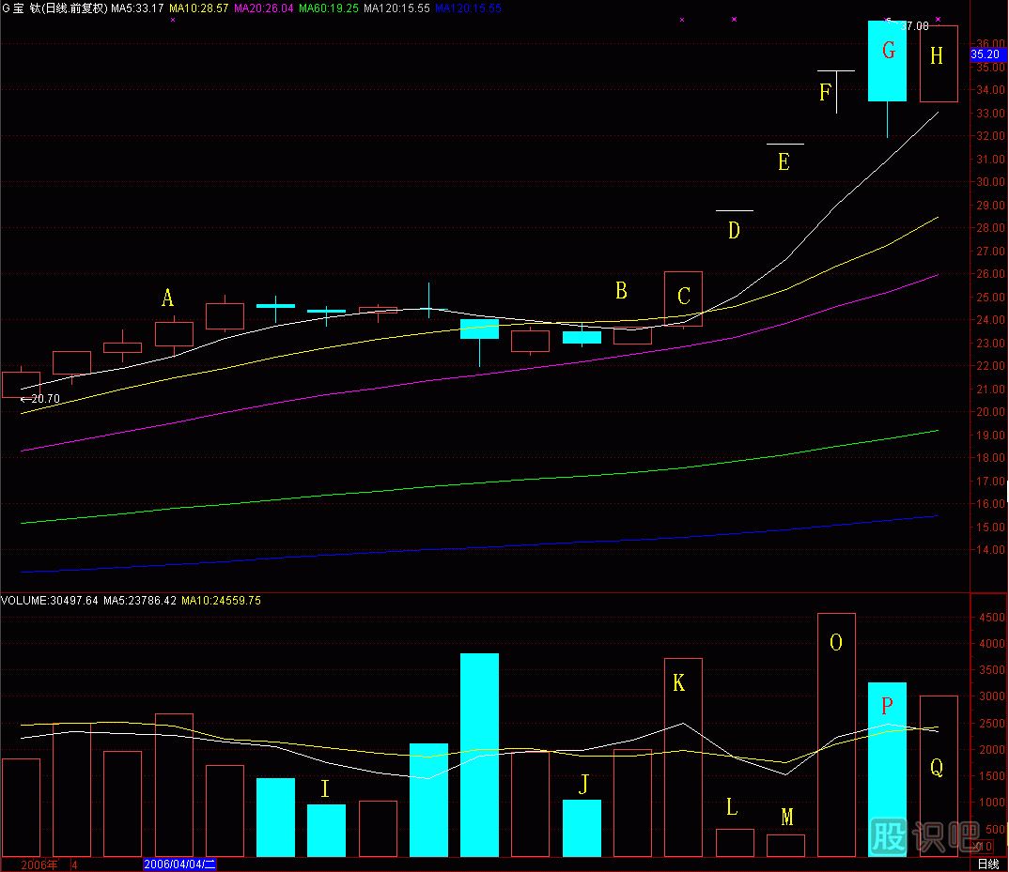Click the cyan volume bar labeled P
1009x872 pixels.
(x=887, y=768)
